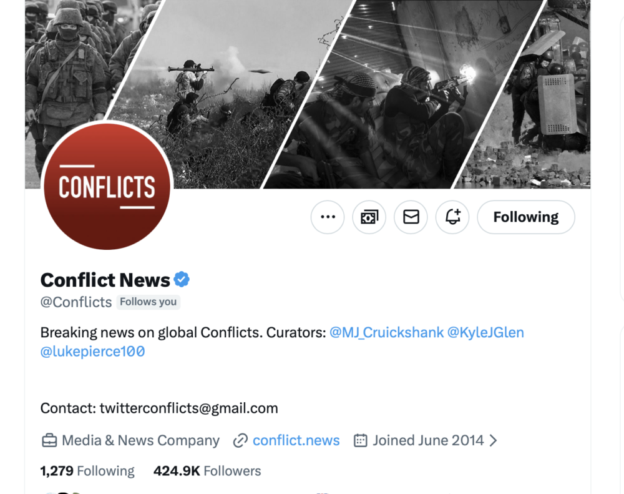Open @MJ_Cruickshank curator profile
Screen dimensions: 624x494
click(x=386, y=332)
